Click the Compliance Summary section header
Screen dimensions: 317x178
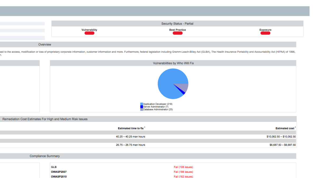[45, 156]
